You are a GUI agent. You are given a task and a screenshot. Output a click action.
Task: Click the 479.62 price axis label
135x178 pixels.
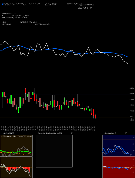[132, 111]
